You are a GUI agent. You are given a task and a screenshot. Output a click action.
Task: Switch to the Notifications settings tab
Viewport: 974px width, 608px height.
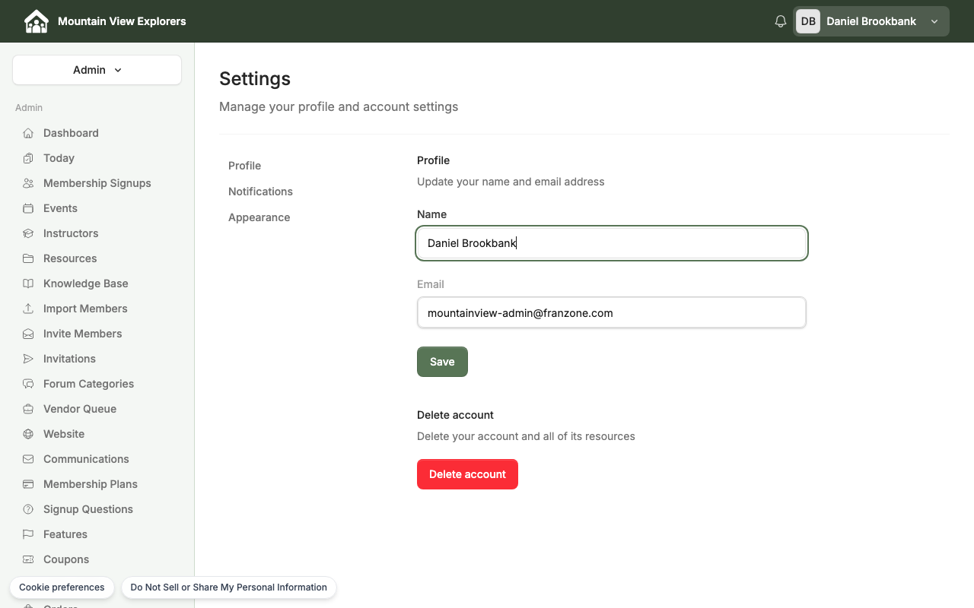(260, 192)
